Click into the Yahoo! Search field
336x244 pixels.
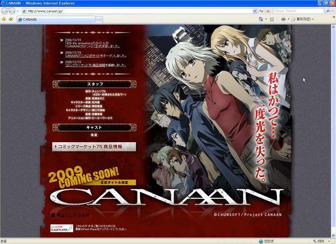tap(295, 11)
